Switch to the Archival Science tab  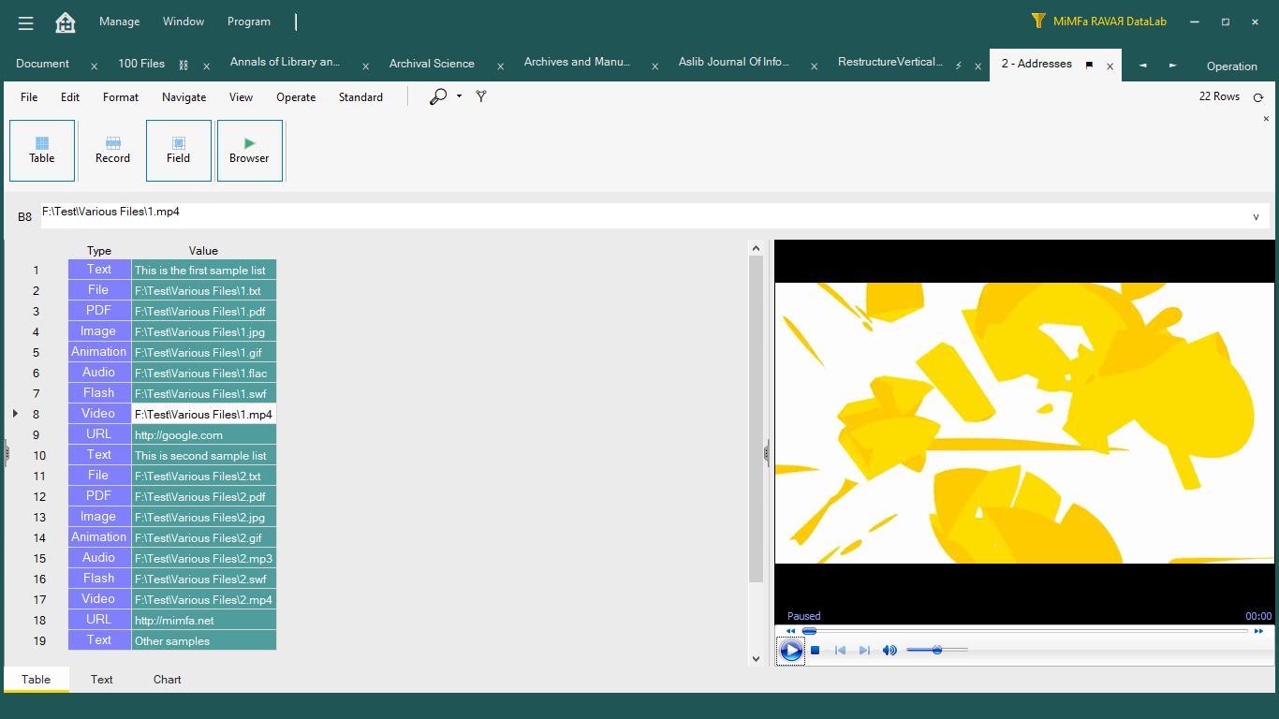click(x=432, y=64)
